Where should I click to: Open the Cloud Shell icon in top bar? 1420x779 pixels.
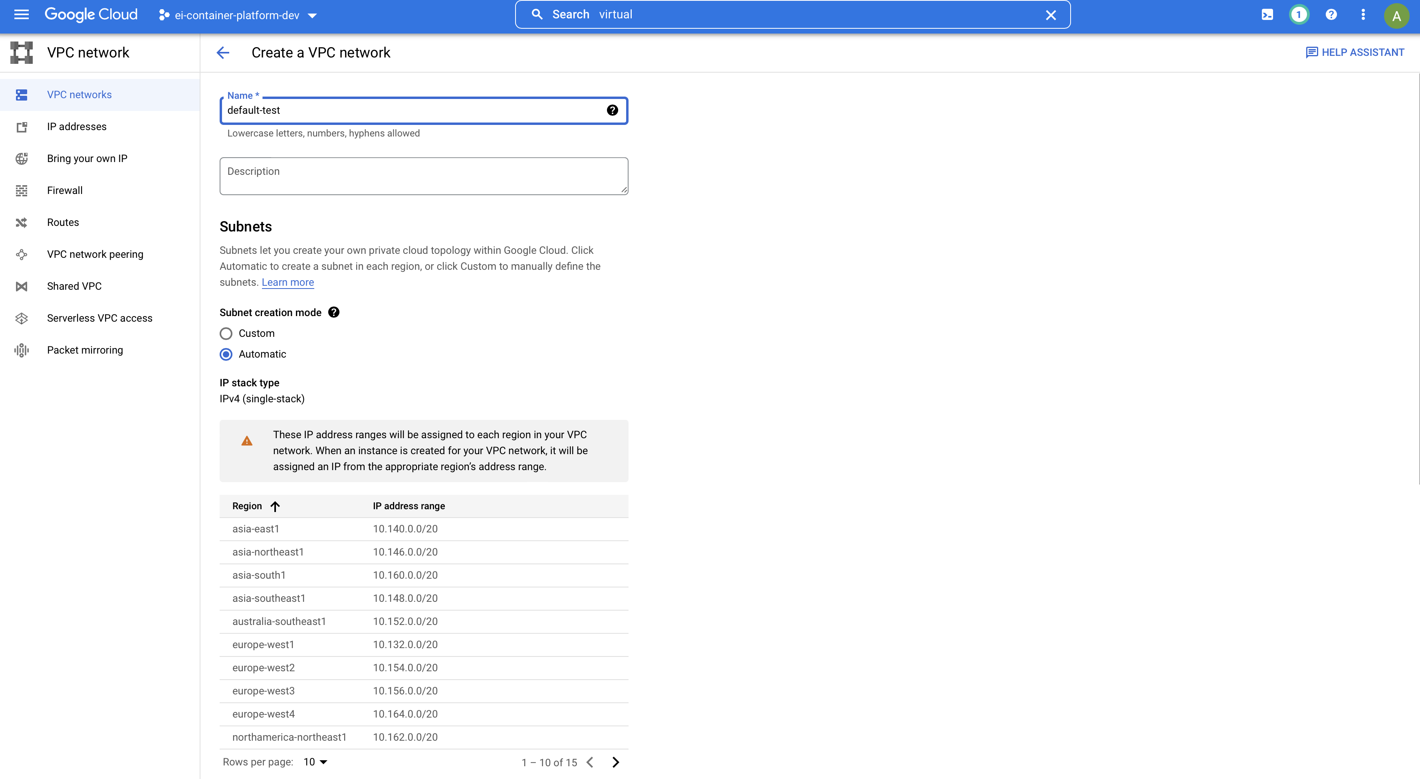(x=1267, y=14)
